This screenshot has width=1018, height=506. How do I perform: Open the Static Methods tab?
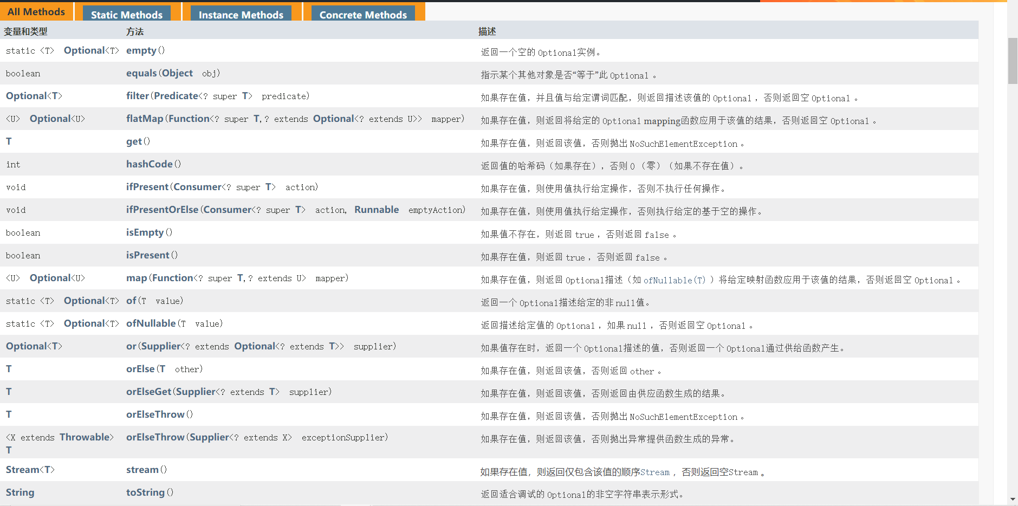[127, 14]
